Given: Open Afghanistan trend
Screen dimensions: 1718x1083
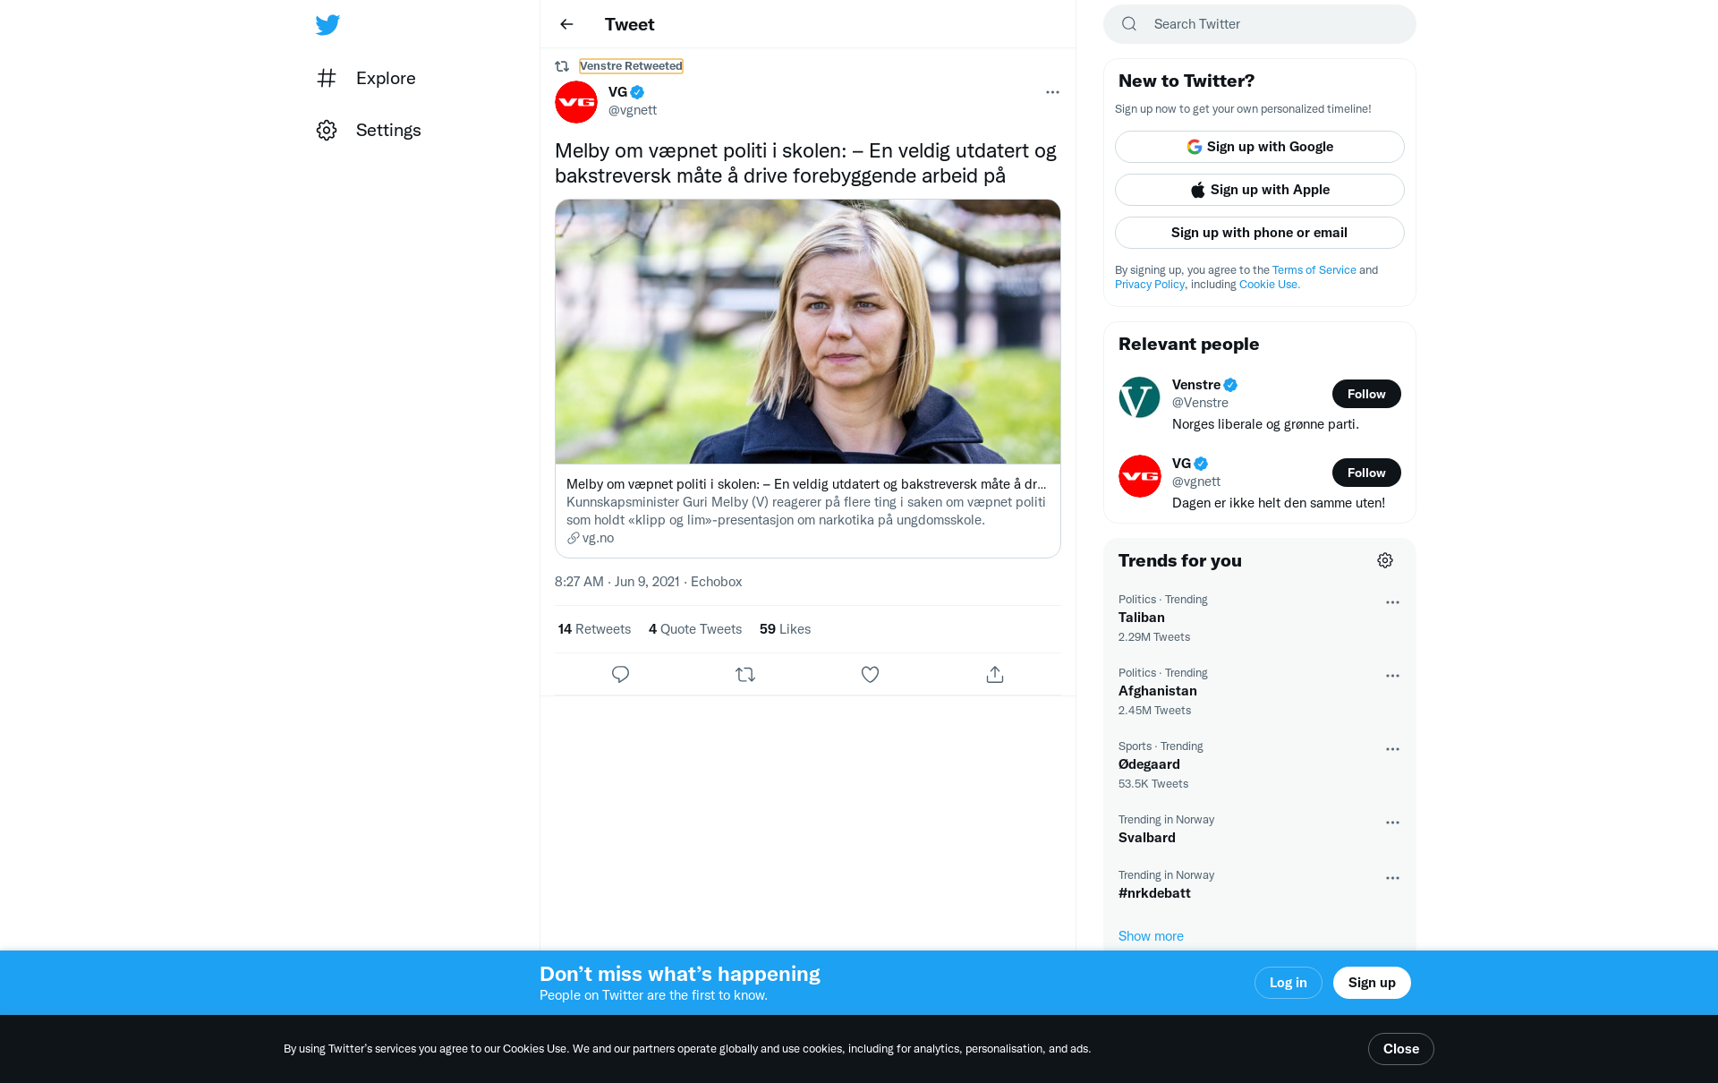Looking at the screenshot, I should click(x=1260, y=691).
